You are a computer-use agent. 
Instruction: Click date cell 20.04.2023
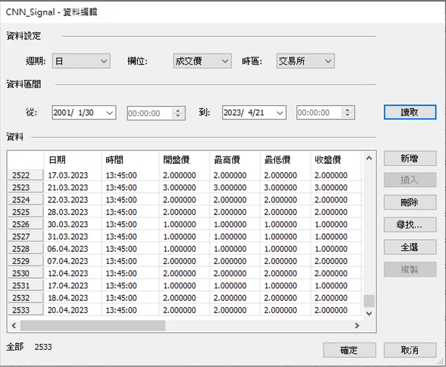click(72, 310)
